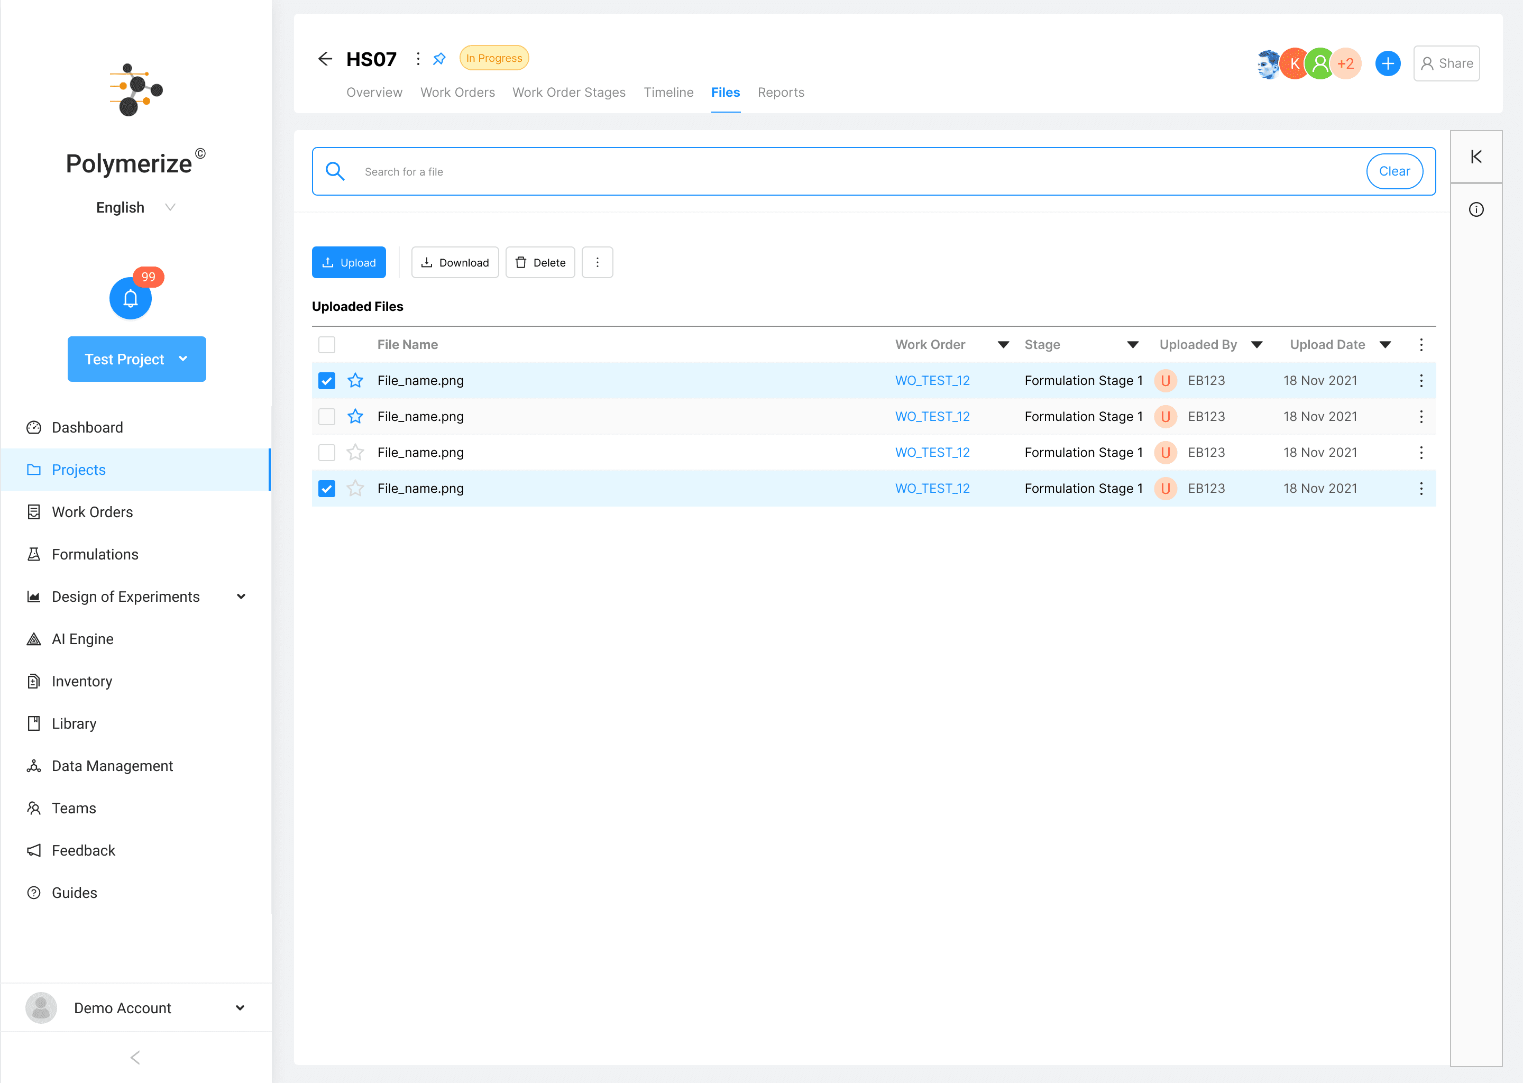Open the Test Project dropdown

pos(136,359)
